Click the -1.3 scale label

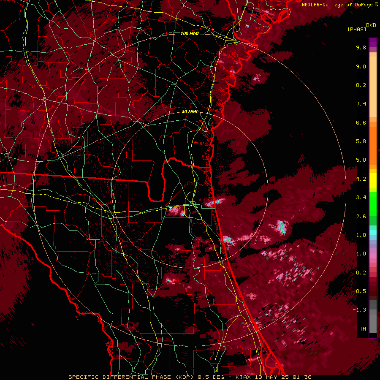[359, 310]
